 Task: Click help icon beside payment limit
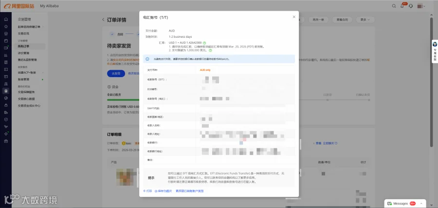210,50
